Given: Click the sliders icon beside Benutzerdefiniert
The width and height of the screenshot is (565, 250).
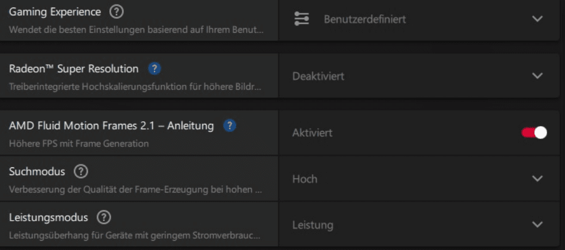Looking at the screenshot, I should 302,19.
